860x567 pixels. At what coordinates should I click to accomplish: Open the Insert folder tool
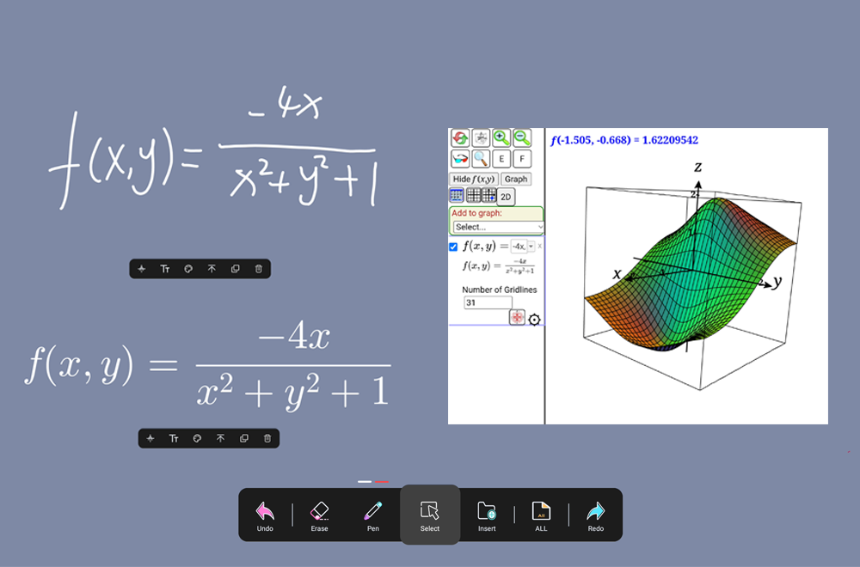(x=487, y=515)
